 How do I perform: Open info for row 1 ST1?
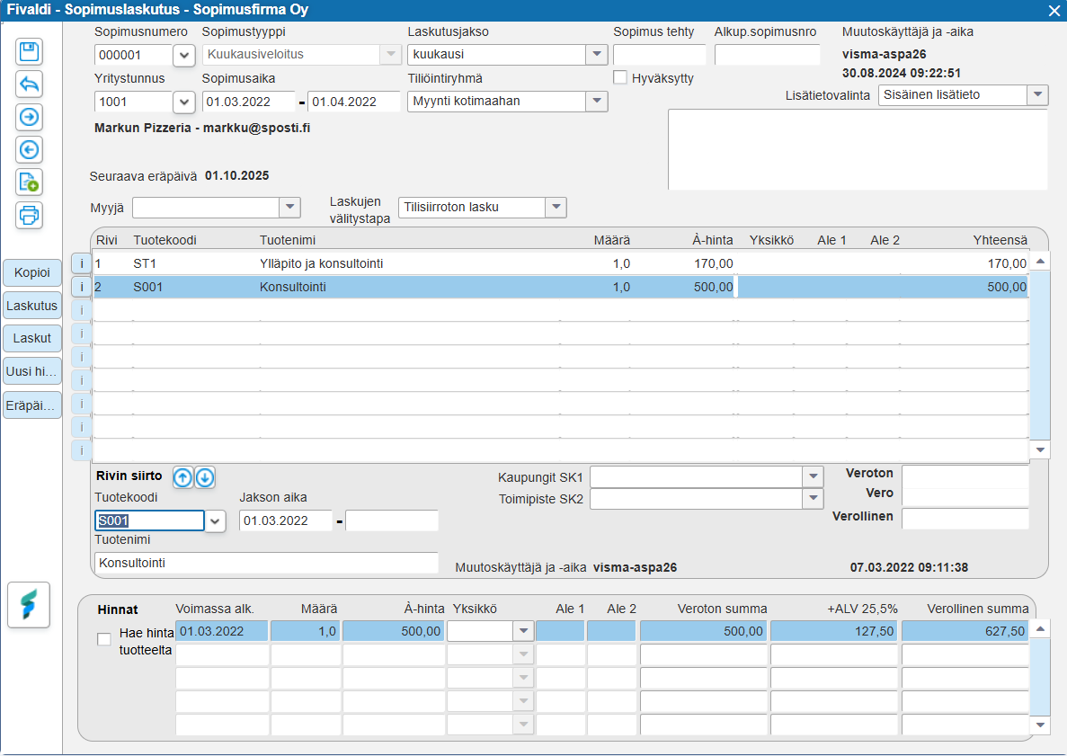(81, 263)
